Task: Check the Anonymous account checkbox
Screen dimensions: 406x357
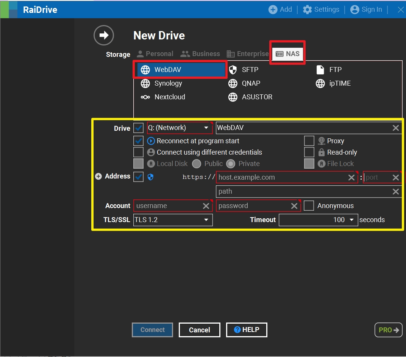Action: pos(309,206)
